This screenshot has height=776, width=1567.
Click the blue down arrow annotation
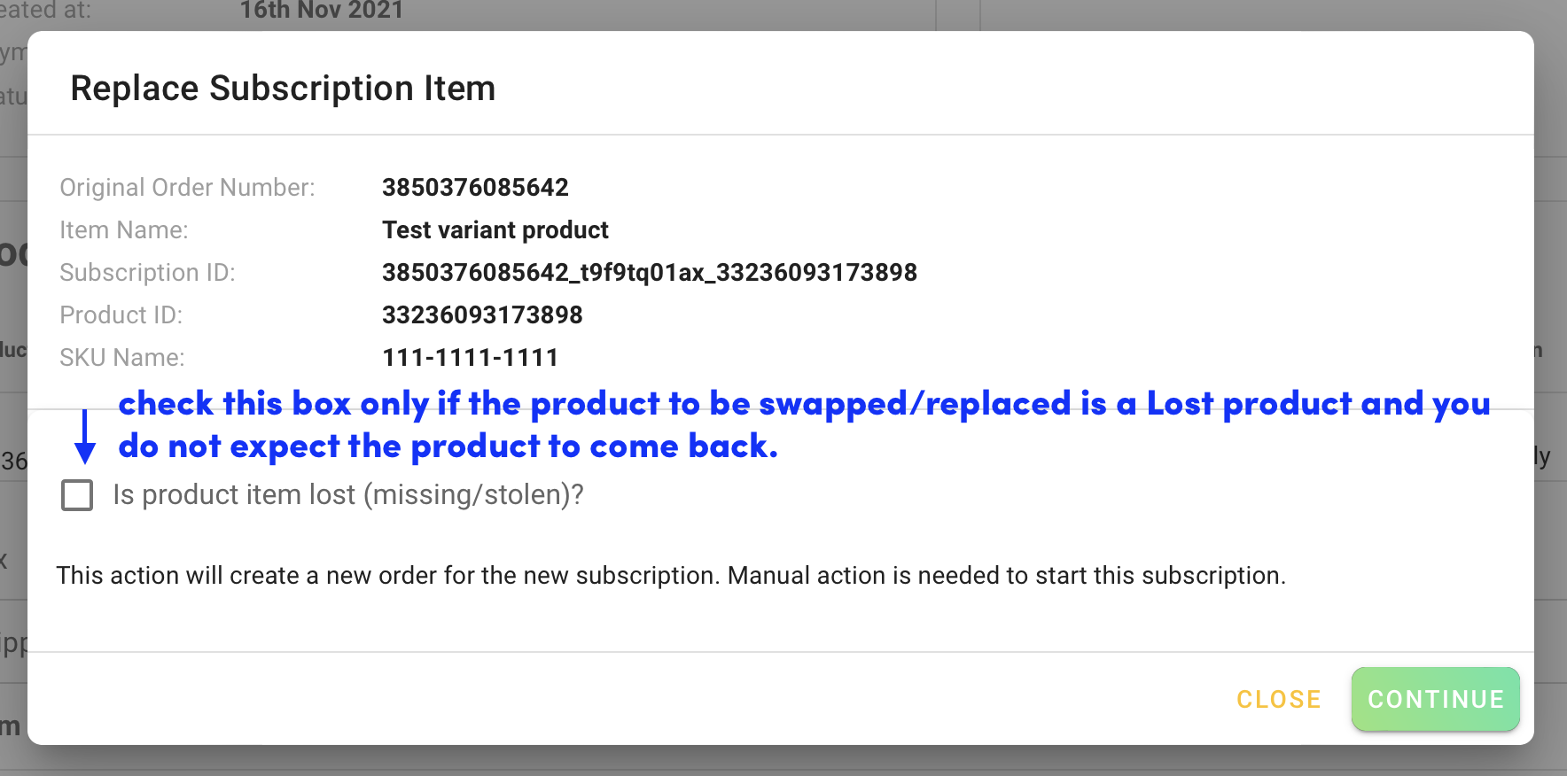click(85, 437)
